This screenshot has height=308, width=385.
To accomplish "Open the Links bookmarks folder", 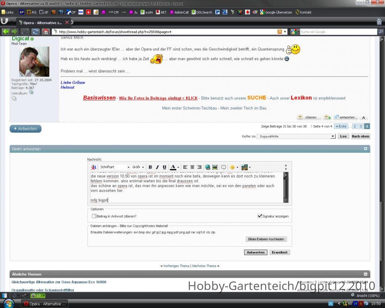I will coord(7,12).
